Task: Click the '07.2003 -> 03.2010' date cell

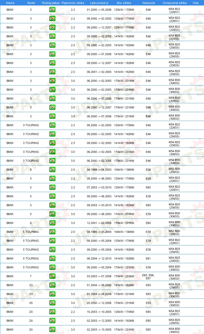Action: [x=99, y=188]
